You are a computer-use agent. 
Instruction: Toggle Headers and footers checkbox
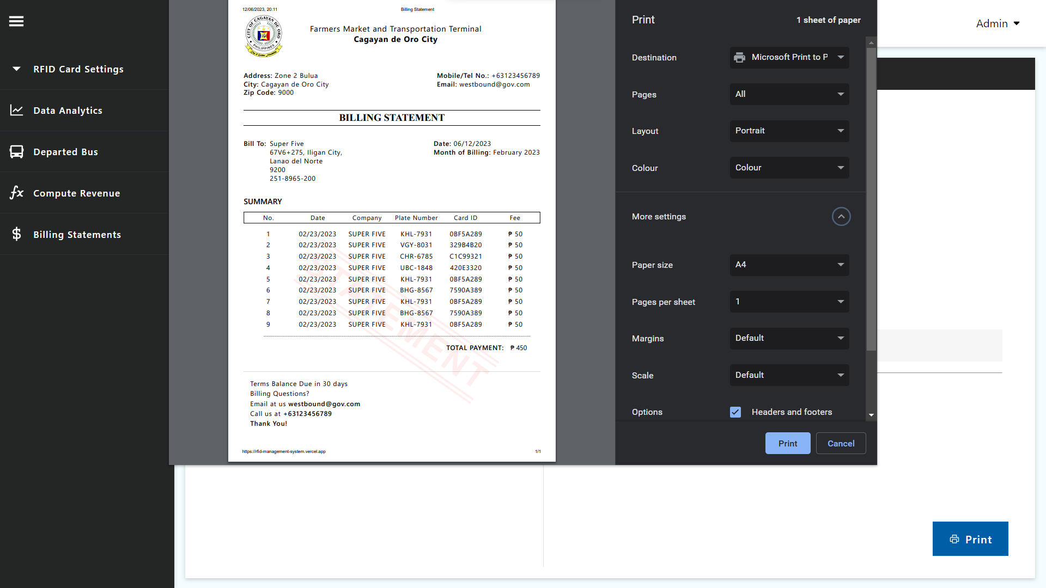[x=735, y=412]
